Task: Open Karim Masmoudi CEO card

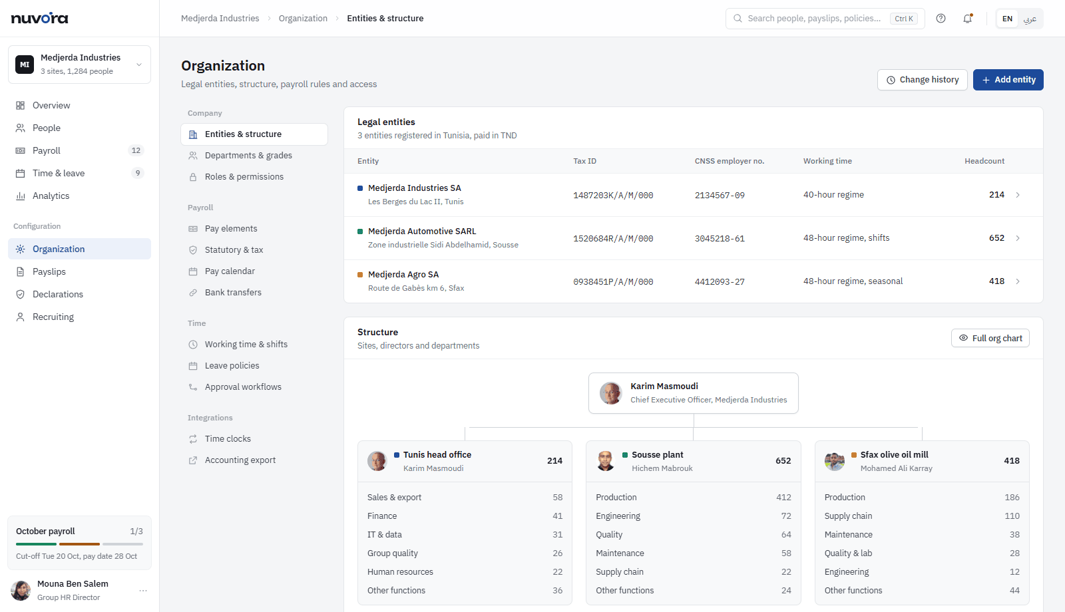Action: click(x=694, y=393)
